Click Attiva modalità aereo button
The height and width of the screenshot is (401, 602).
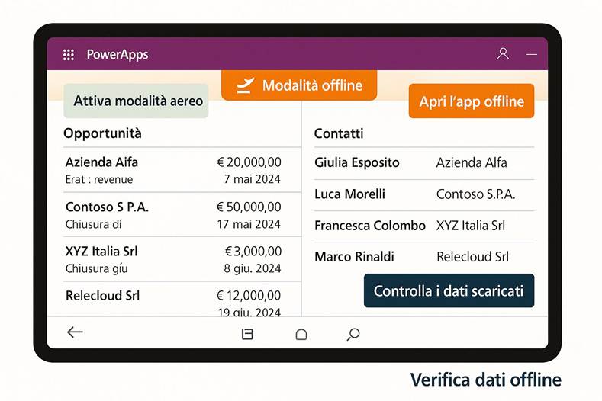pos(136,101)
